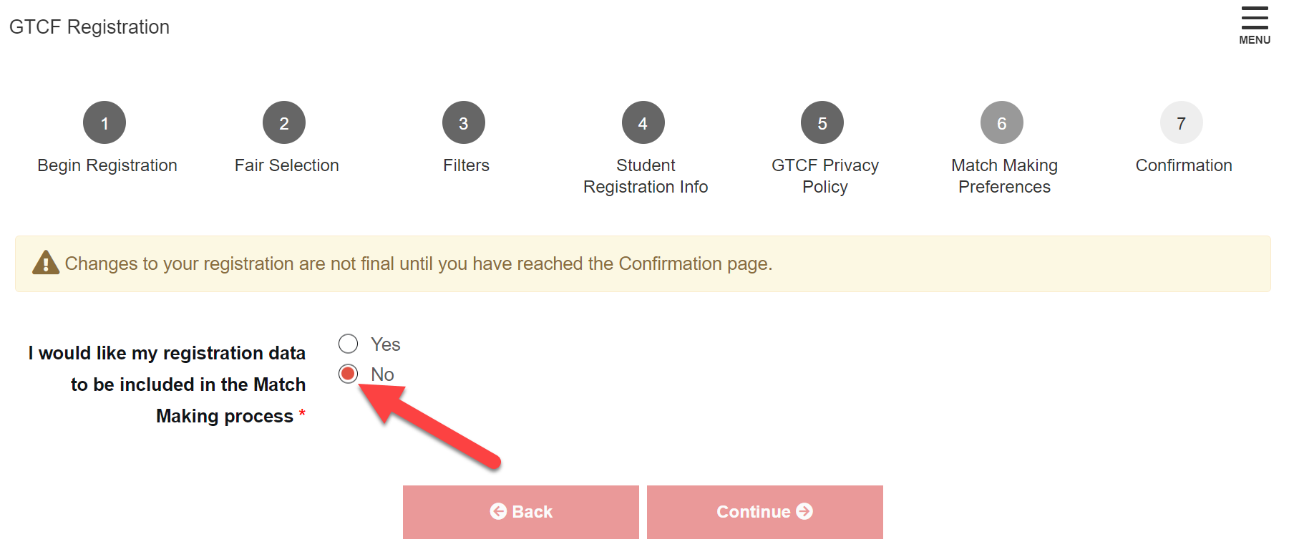Select the Yes radio button
This screenshot has height=547, width=1294.
pos(349,344)
